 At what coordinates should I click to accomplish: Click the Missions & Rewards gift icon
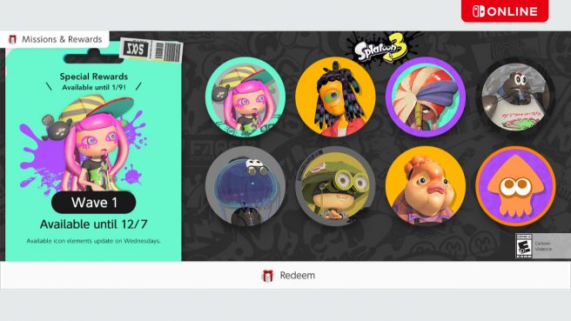point(12,39)
